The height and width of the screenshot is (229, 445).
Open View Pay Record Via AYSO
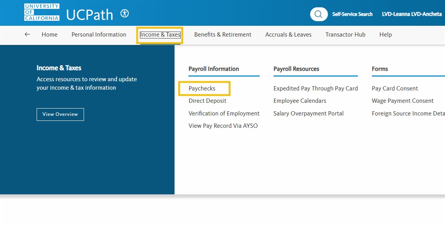(x=223, y=126)
